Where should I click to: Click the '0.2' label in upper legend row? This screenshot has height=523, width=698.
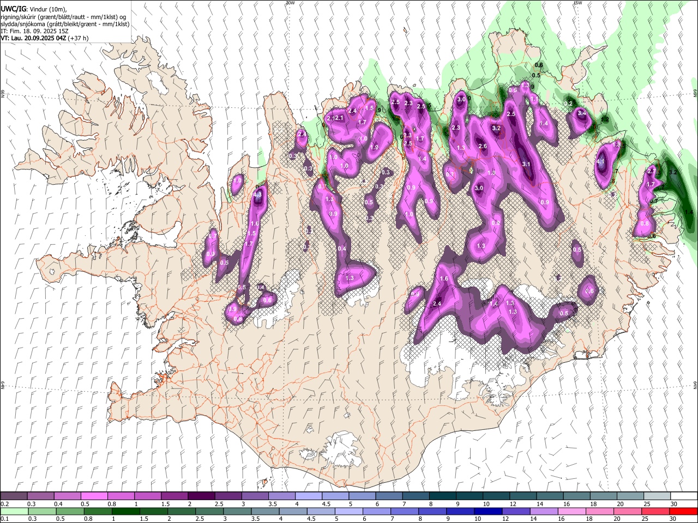coord(4,504)
